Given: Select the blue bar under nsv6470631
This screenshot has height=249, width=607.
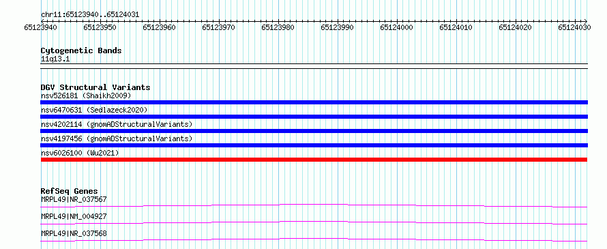Looking at the screenshot, I should click(x=314, y=117).
